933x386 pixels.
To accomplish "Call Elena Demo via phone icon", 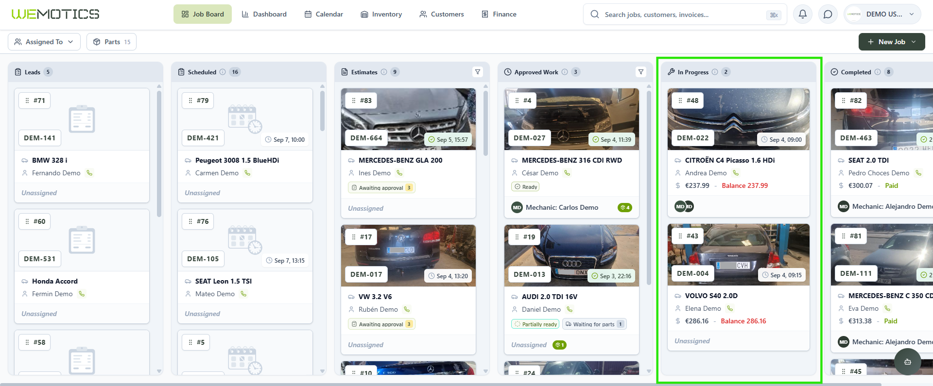I will [730, 308].
